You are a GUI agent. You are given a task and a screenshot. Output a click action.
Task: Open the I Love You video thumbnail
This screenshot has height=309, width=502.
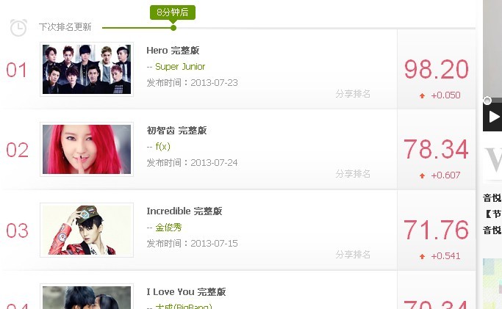87,297
